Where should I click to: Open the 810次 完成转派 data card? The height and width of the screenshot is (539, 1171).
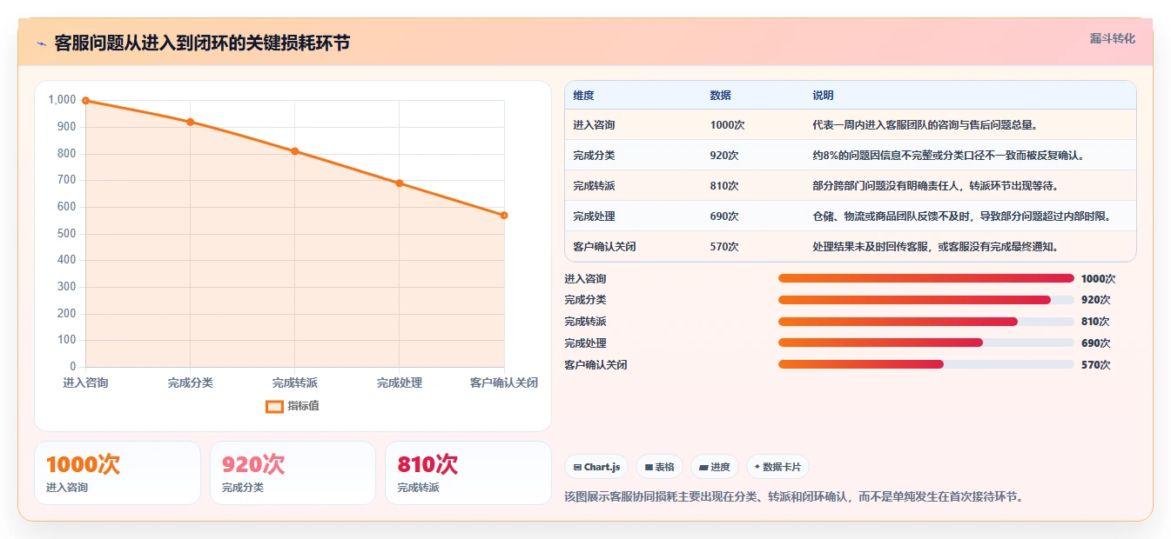tap(468, 473)
